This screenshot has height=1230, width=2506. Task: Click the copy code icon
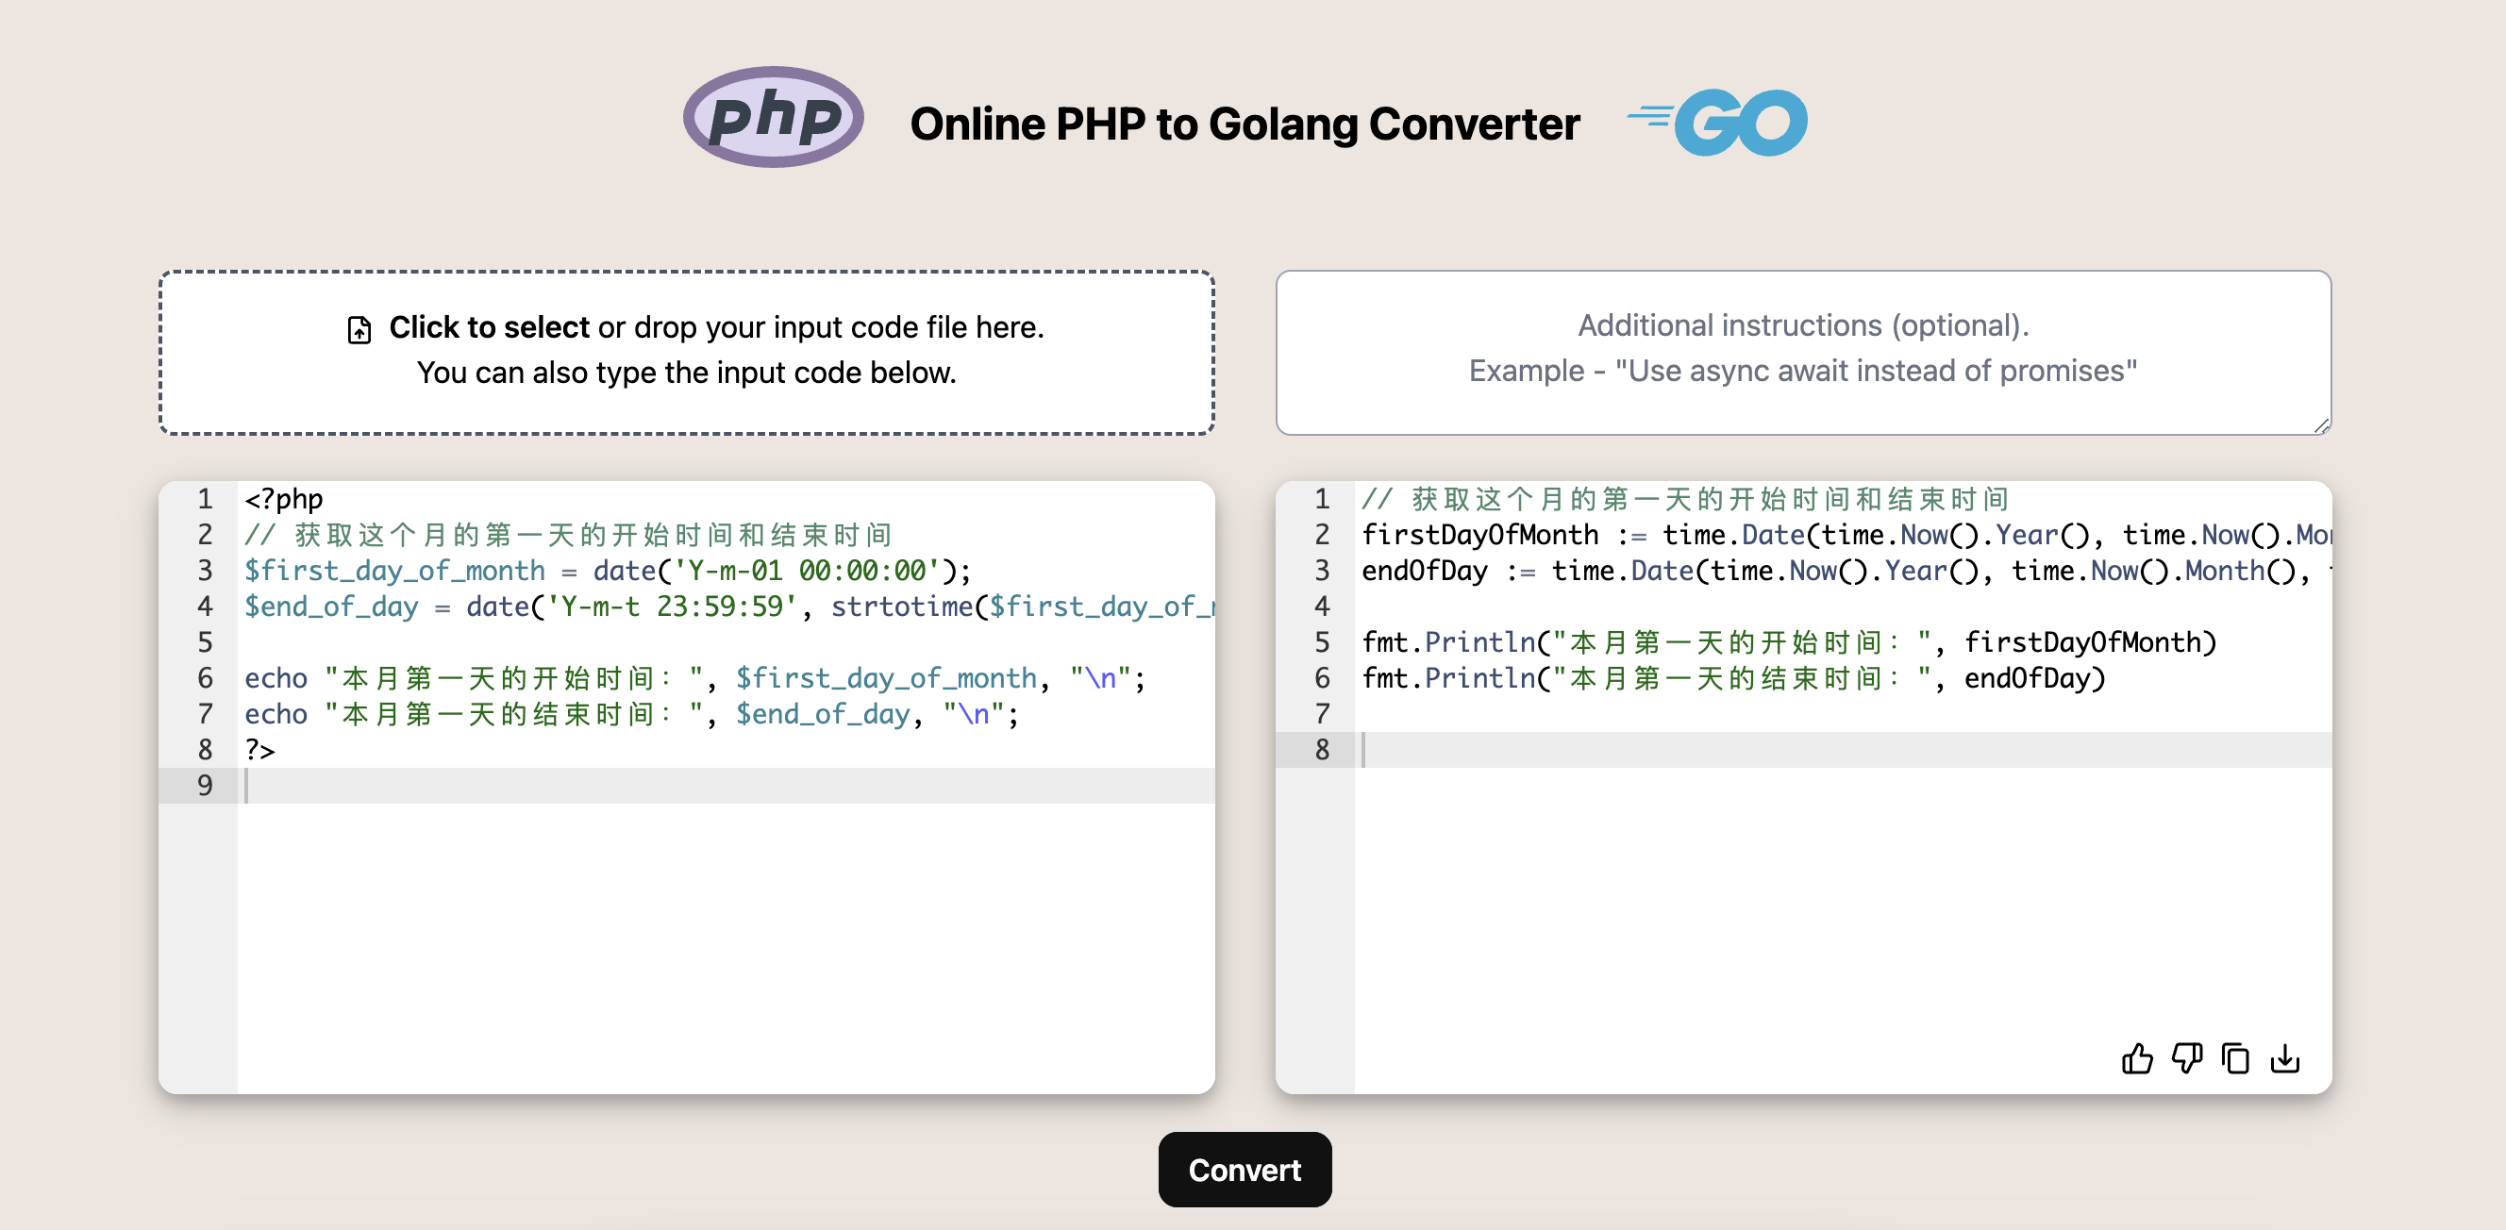pyautogui.click(x=2237, y=1057)
